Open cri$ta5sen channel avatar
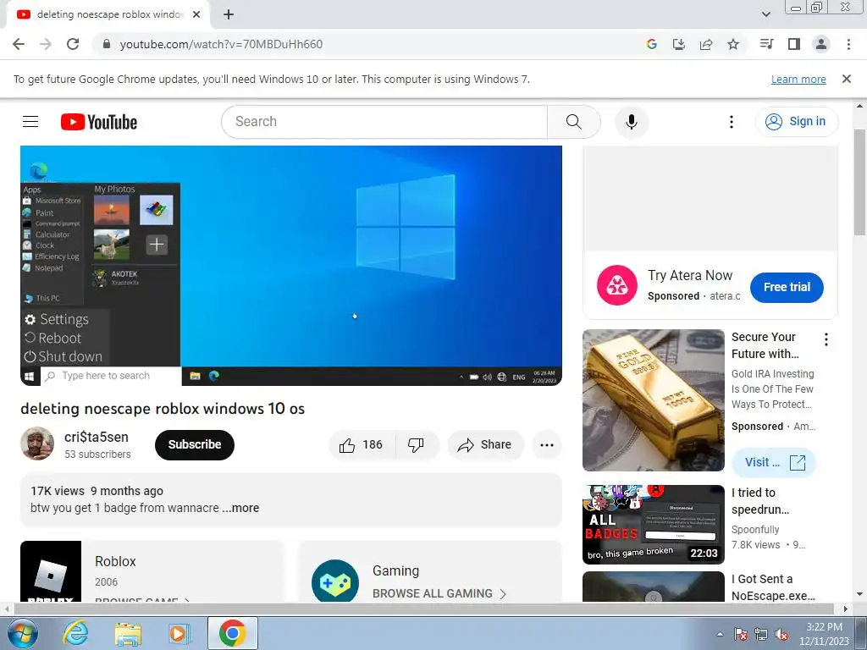 pos(37,443)
